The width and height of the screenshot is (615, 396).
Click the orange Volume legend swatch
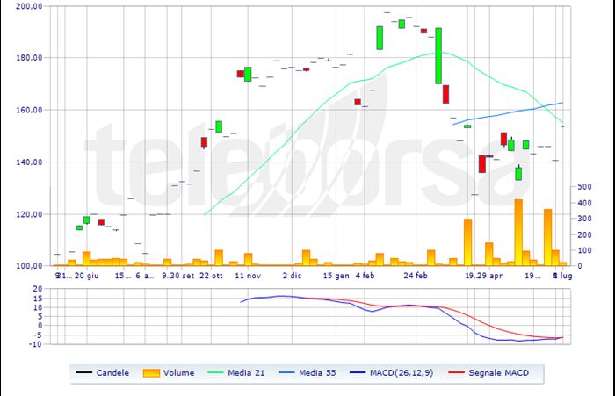click(x=151, y=373)
